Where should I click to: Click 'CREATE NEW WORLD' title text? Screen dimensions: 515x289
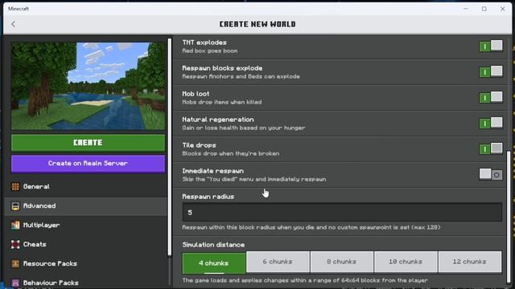tap(257, 24)
